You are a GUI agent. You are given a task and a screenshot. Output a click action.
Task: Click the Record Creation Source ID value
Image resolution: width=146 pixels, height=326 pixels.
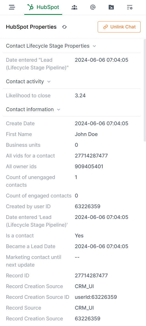(96, 297)
